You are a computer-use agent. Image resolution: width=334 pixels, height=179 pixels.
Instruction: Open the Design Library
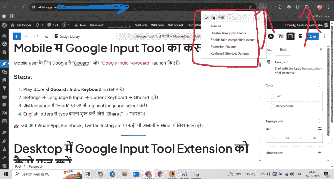[x=67, y=36]
